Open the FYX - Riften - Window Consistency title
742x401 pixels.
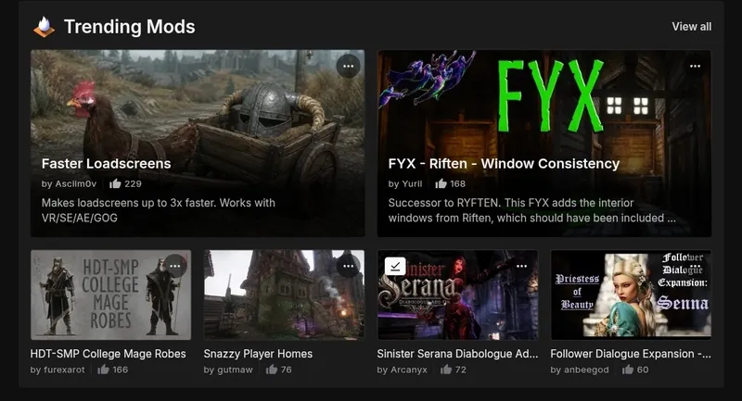(x=504, y=164)
